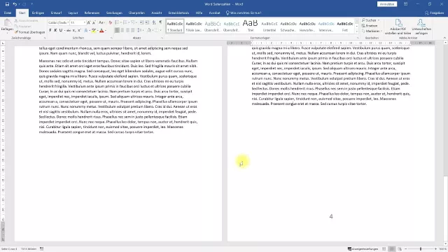
Task: Click the 'Was möchten Sie tun' search box
Action: (x=244, y=13)
